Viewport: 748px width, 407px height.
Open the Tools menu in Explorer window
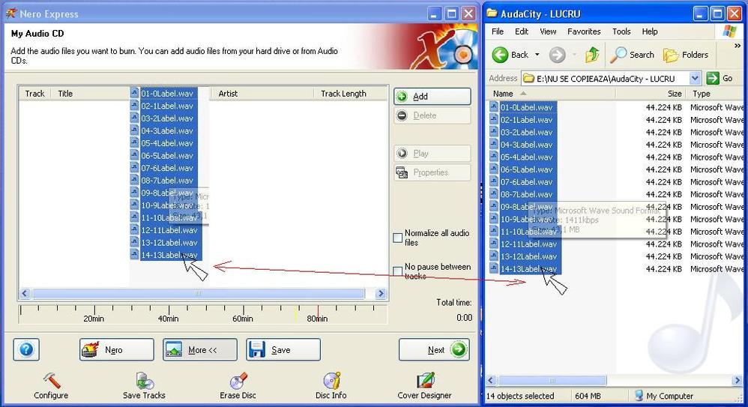[x=621, y=31]
